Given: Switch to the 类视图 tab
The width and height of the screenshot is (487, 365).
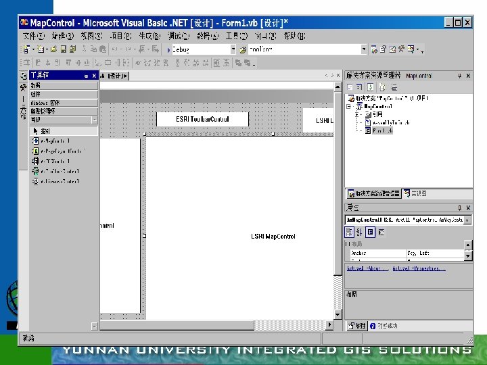Looking at the screenshot, I should [x=415, y=194].
